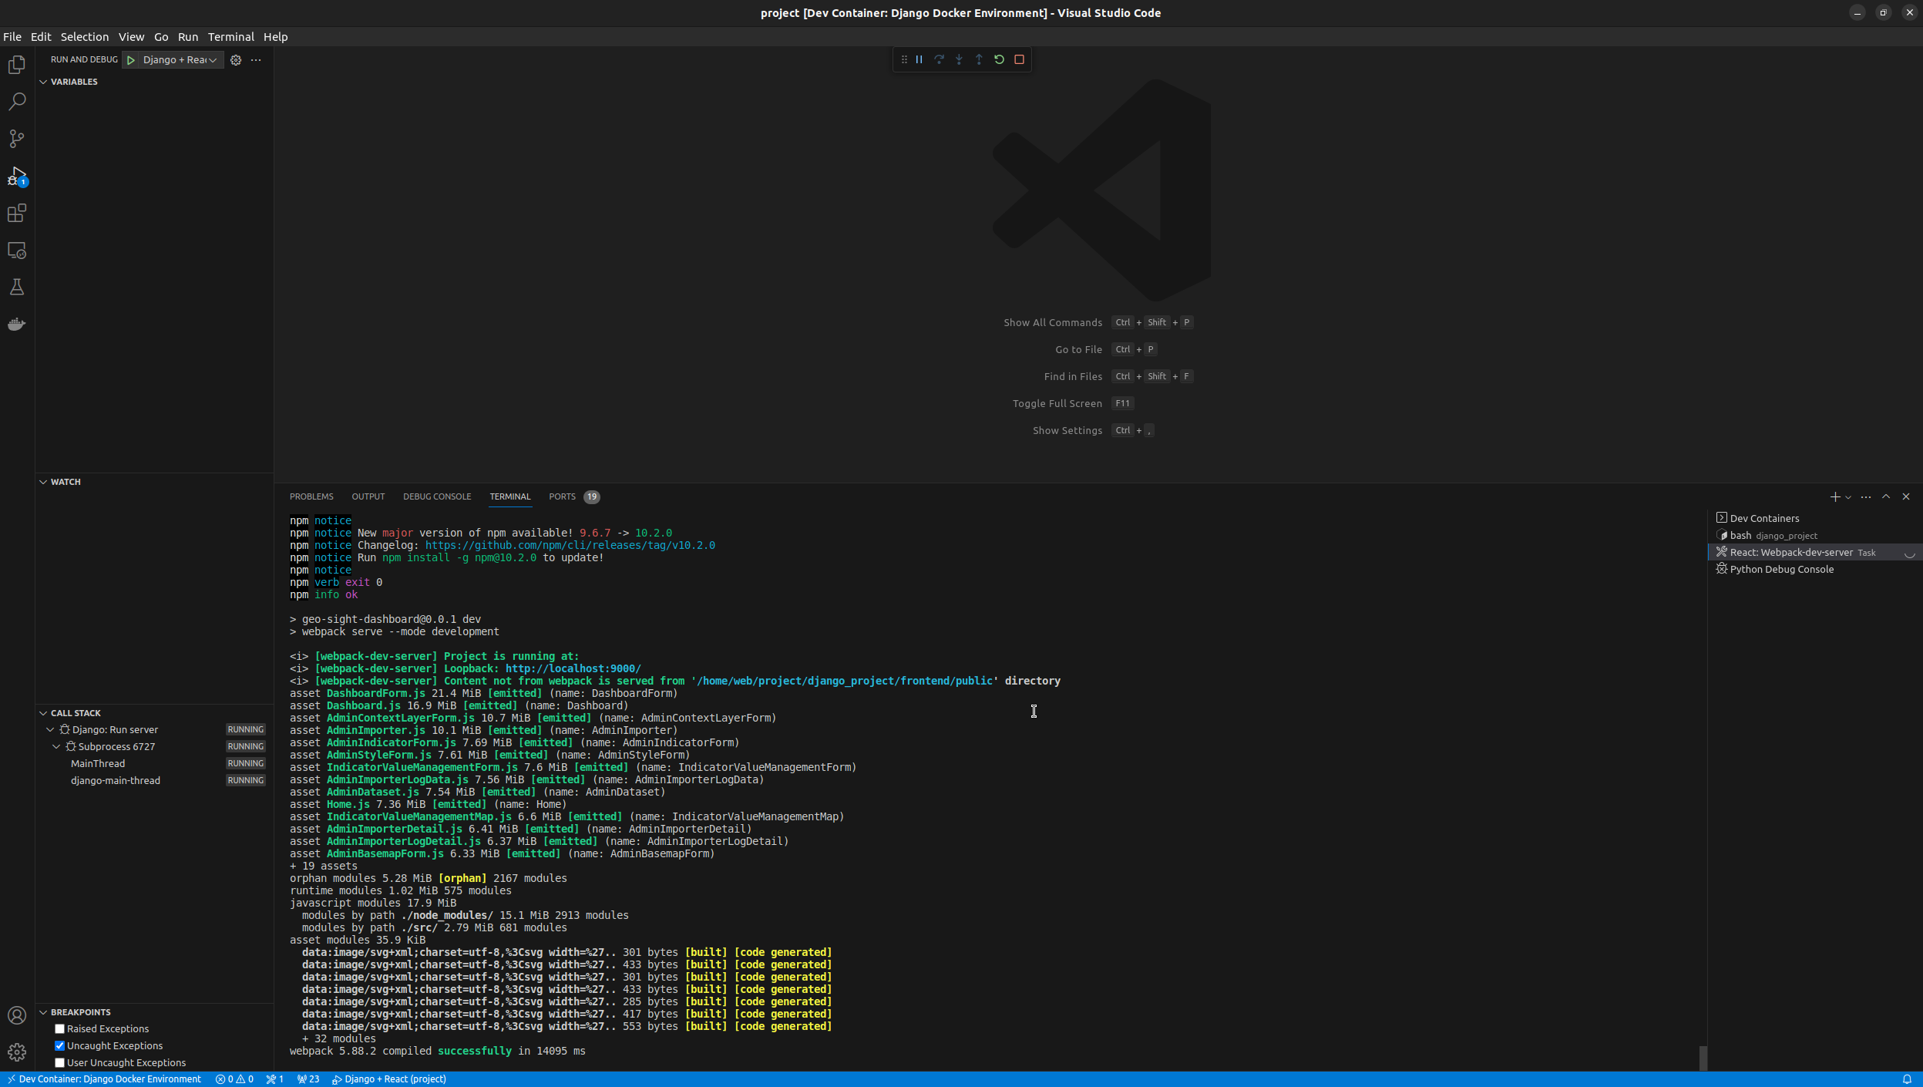Click terminal scrollbar thumb
This screenshot has width=1923, height=1087.
tap(1703, 1058)
